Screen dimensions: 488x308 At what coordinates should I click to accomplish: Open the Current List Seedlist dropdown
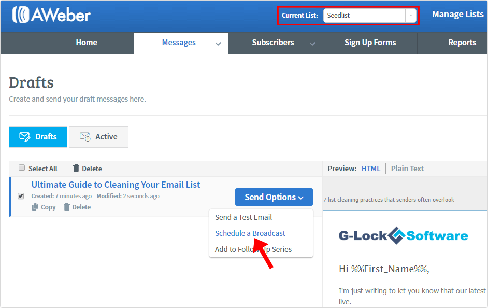[412, 16]
